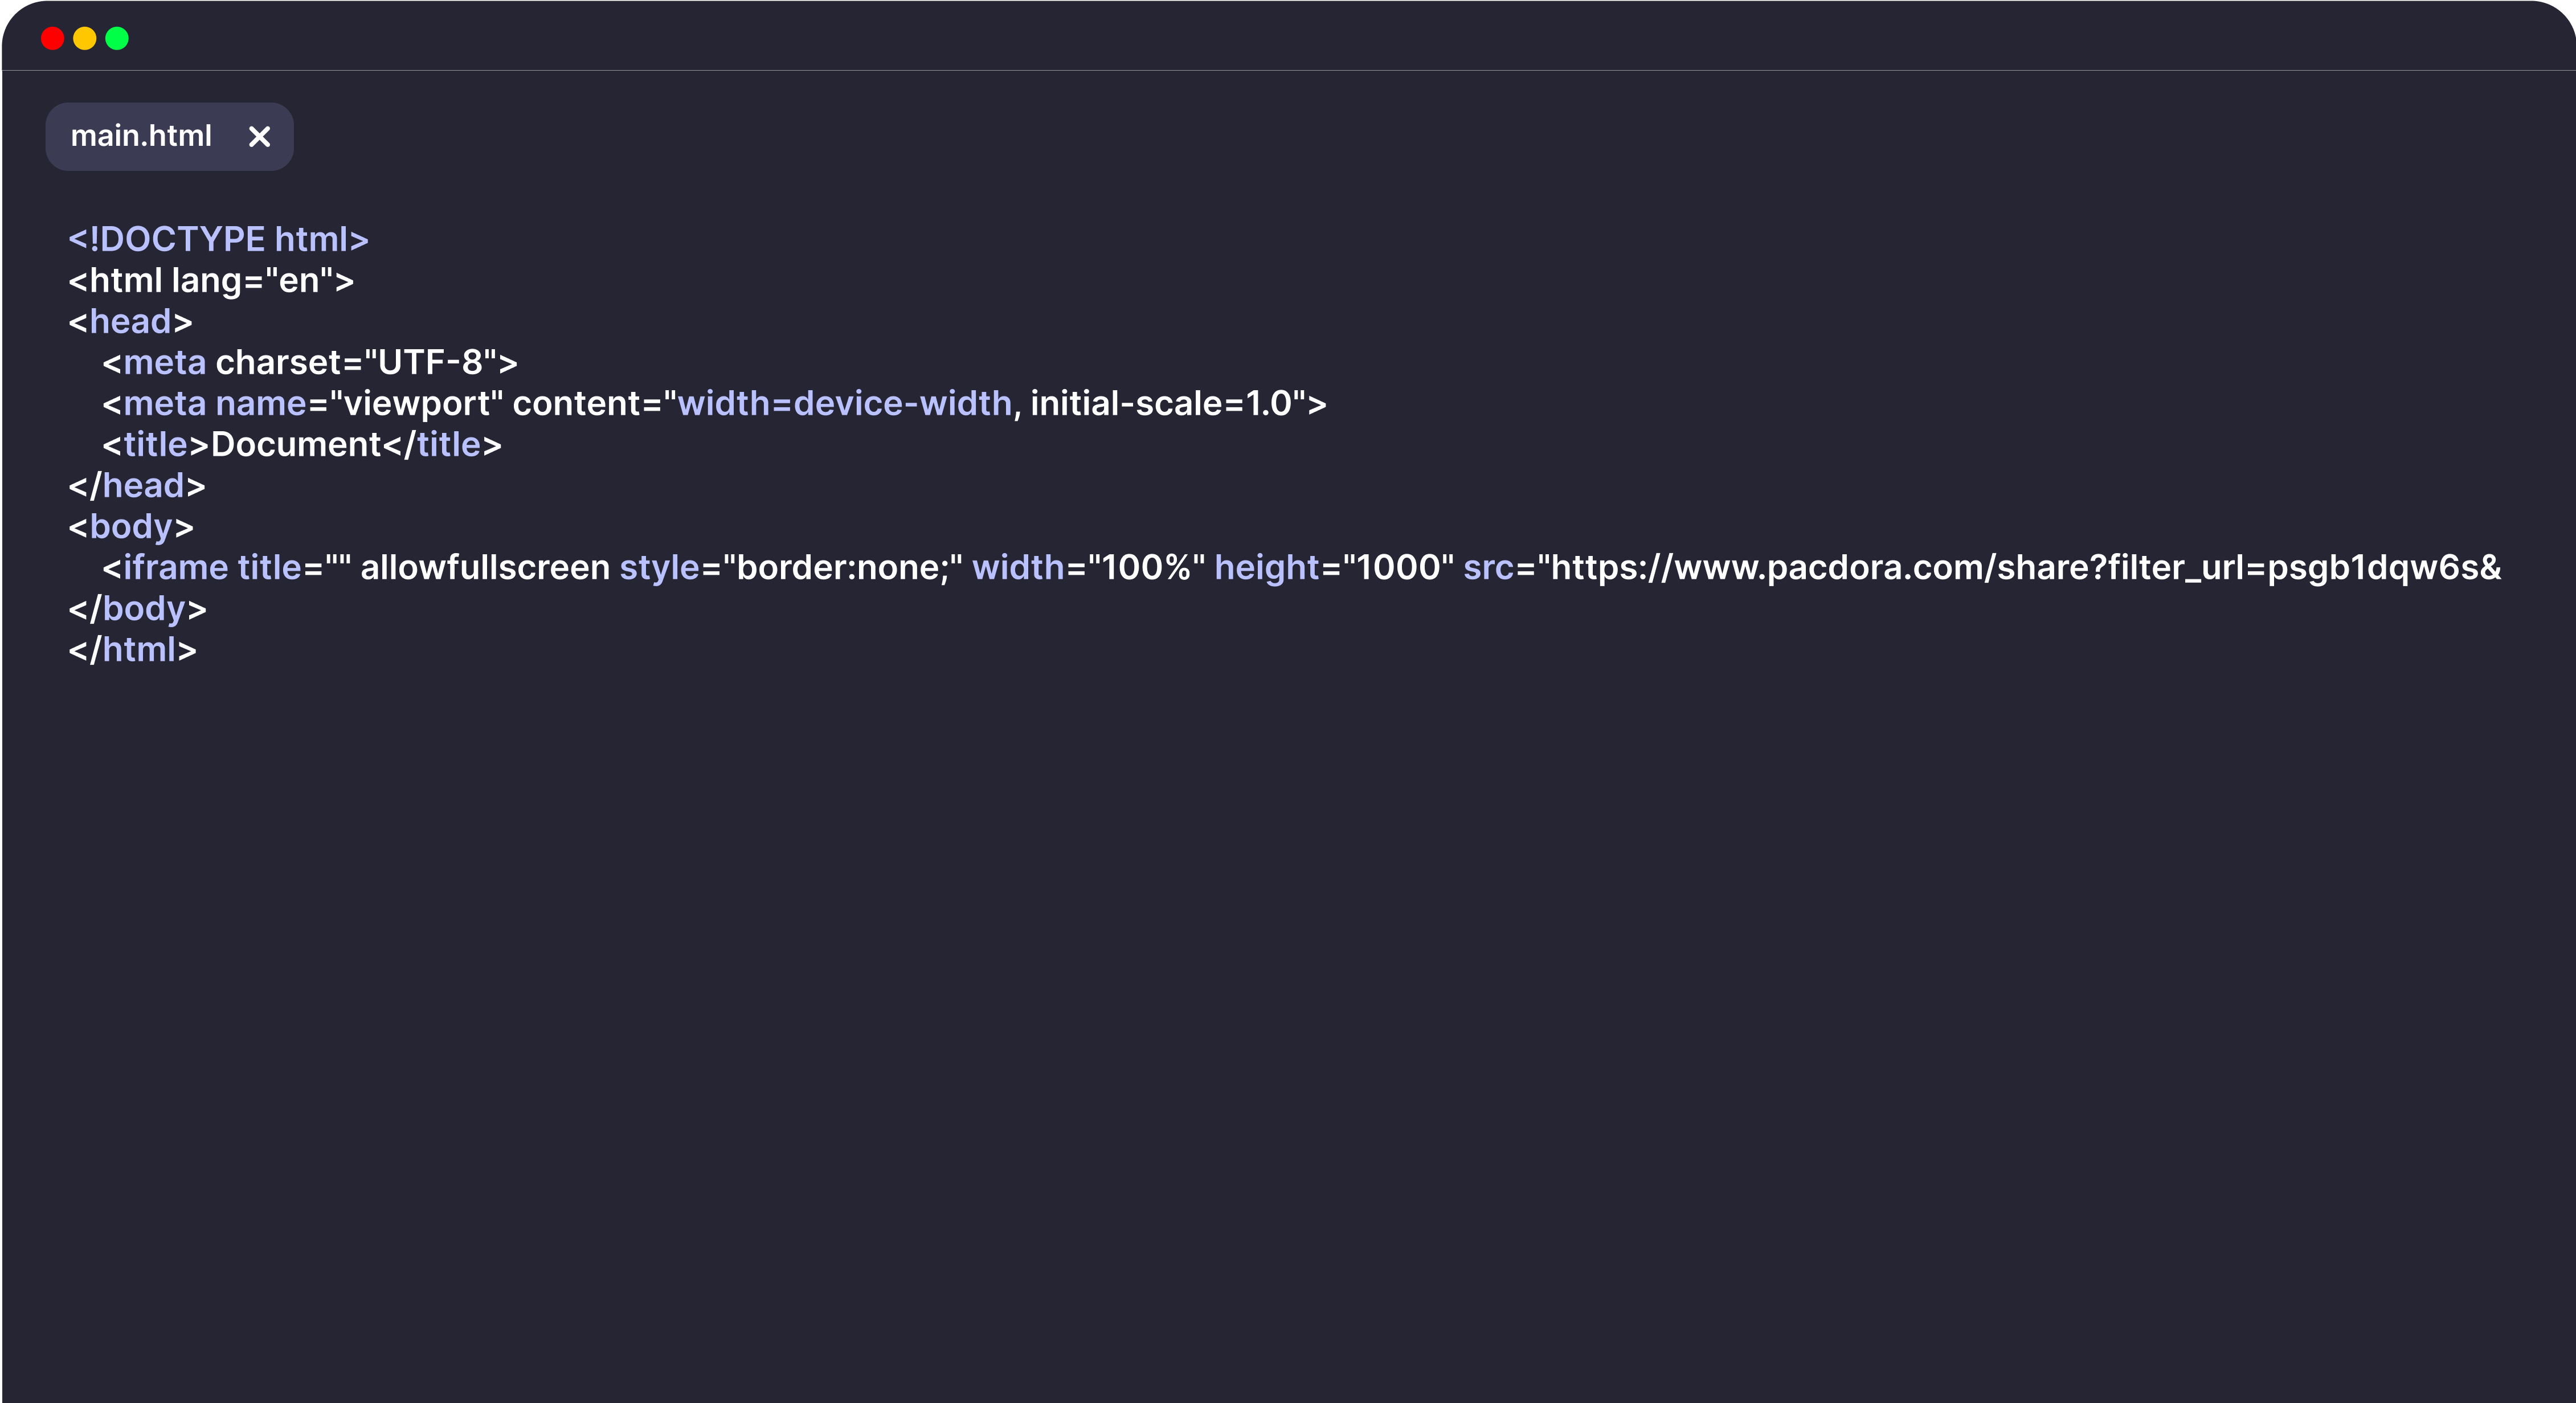The height and width of the screenshot is (1403, 2576).
Task: Click the opening body tag
Action: tap(131, 527)
